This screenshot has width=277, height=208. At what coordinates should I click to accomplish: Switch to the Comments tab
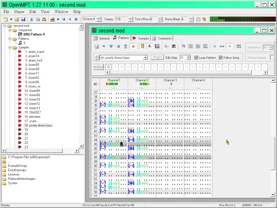(x=162, y=39)
